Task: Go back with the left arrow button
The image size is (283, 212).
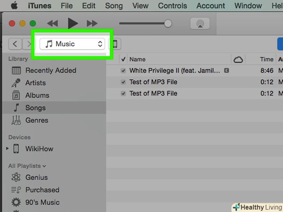Action: (x=15, y=44)
